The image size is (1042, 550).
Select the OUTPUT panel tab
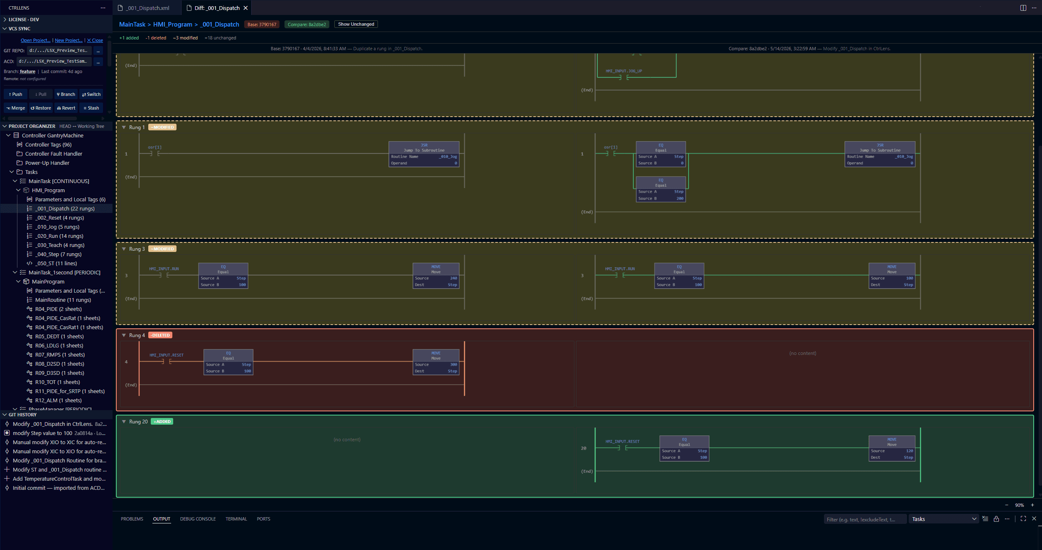(x=162, y=519)
